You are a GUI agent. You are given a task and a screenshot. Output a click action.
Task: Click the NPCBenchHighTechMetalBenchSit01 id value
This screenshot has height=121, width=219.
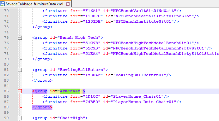[x=152, y=43]
